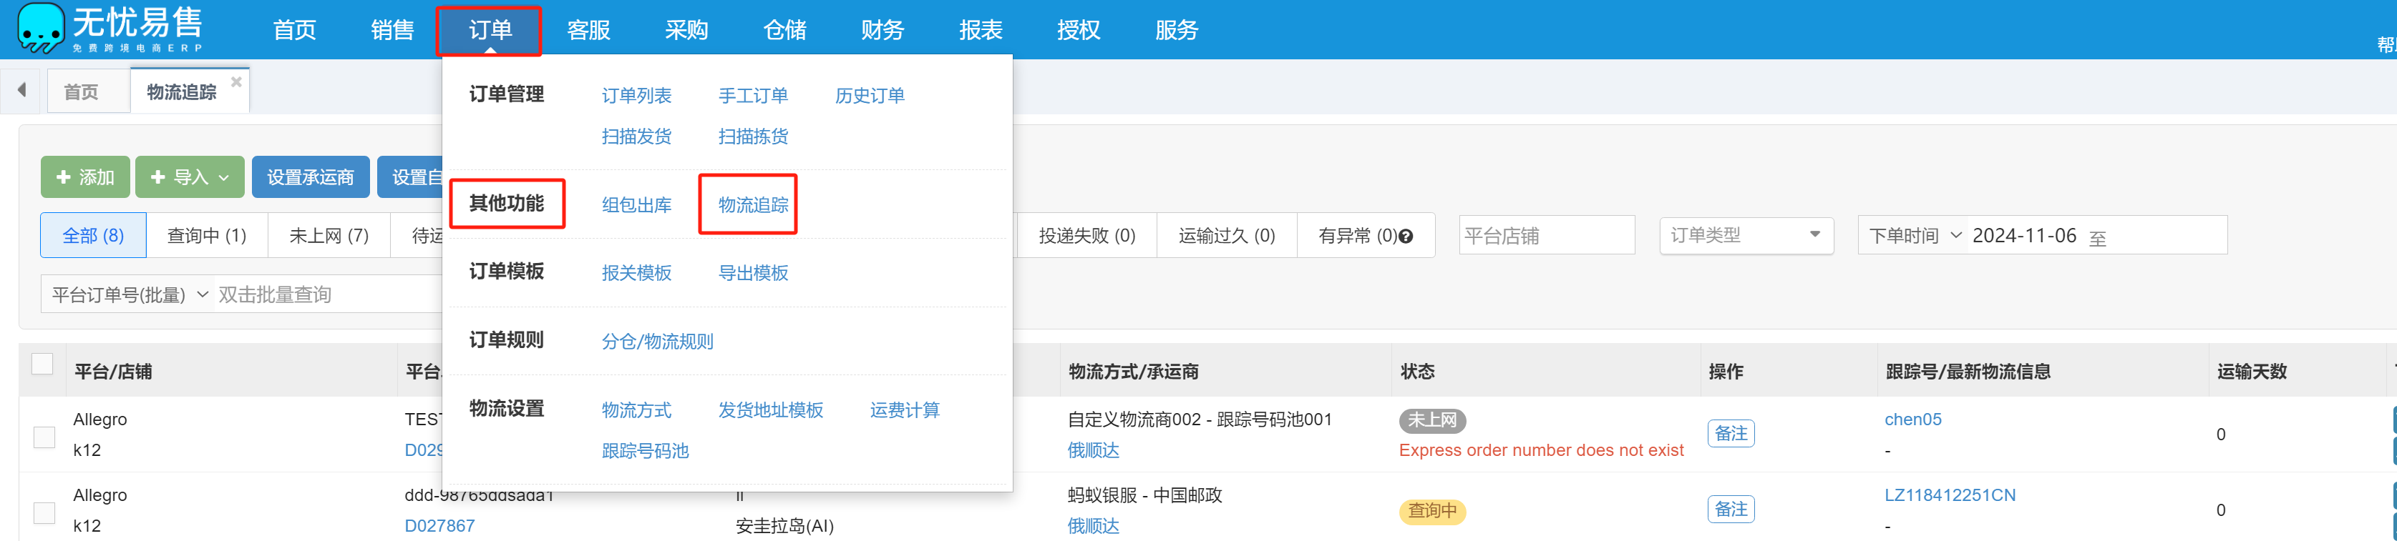The image size is (2397, 541).
Task: Select 物流追踪 in the order menu
Action: coord(752,204)
